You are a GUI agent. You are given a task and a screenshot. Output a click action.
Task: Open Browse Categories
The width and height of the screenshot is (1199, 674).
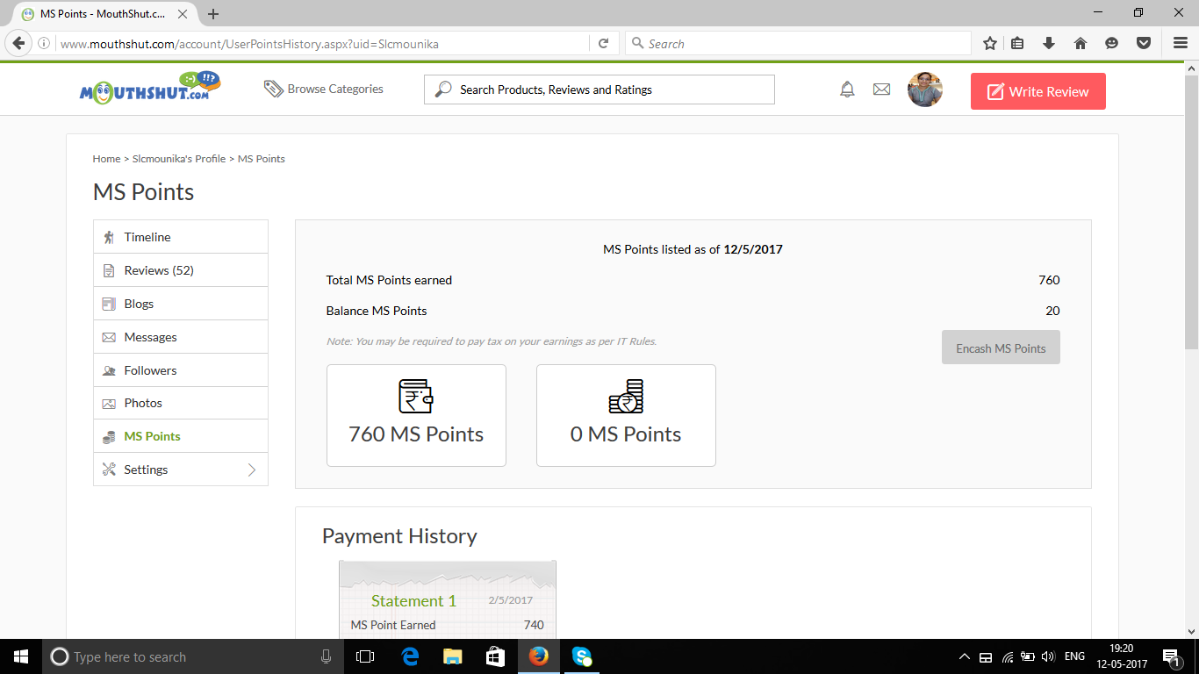point(324,89)
